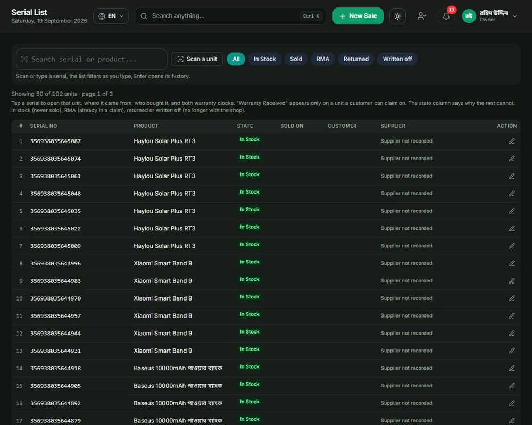Click the SERIAL NO column header

pos(44,126)
